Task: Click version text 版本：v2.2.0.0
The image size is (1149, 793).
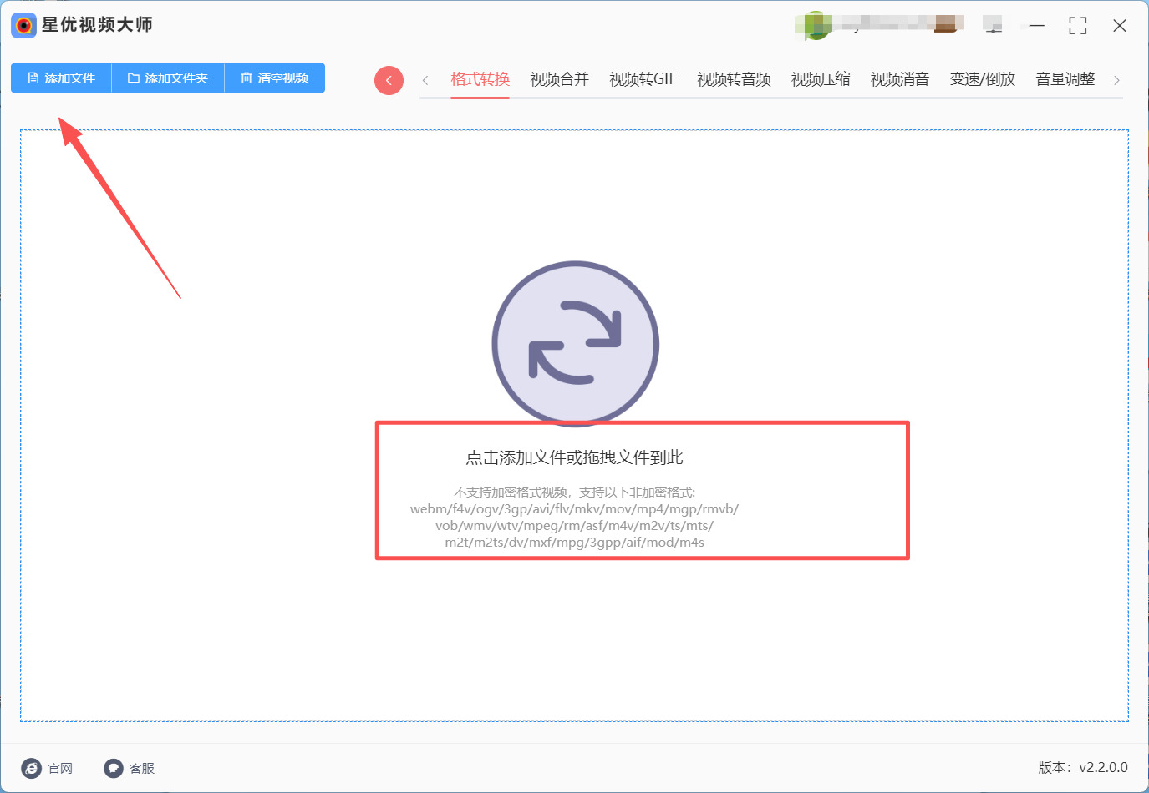Action: pyautogui.click(x=1083, y=767)
